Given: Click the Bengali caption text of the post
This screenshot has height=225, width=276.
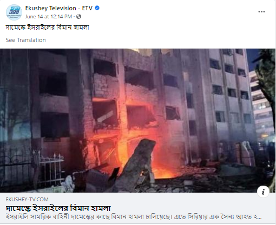Looking at the screenshot, I should (x=48, y=28).
